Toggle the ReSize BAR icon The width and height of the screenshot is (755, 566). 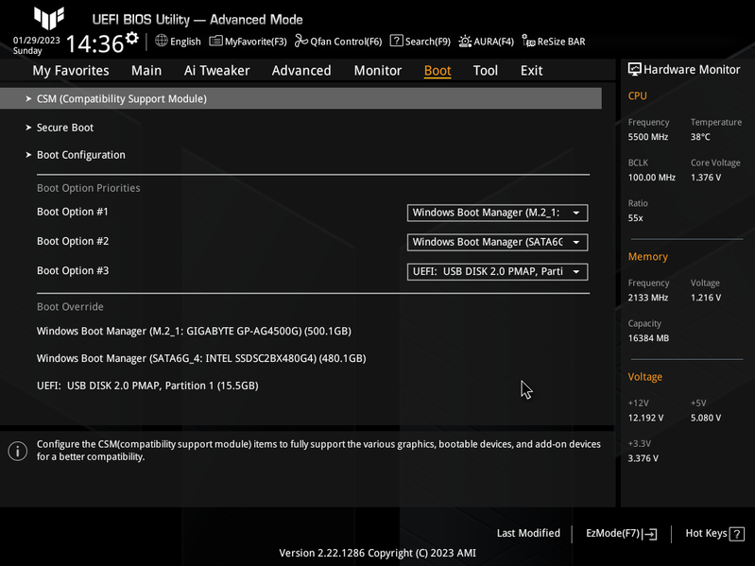coord(529,42)
